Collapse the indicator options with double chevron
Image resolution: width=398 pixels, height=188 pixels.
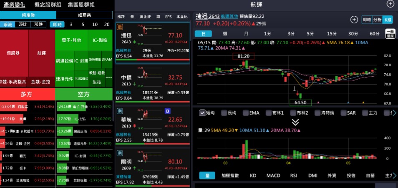[x=295, y=122]
